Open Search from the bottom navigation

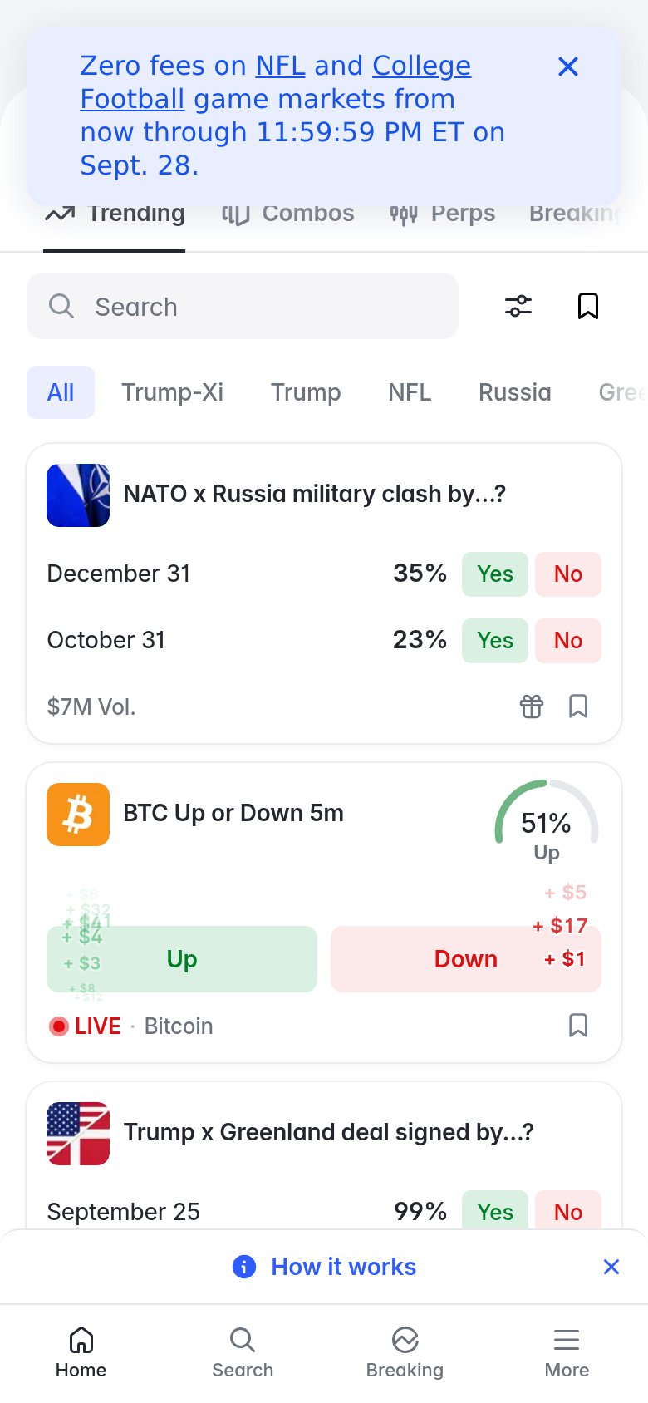[243, 1352]
